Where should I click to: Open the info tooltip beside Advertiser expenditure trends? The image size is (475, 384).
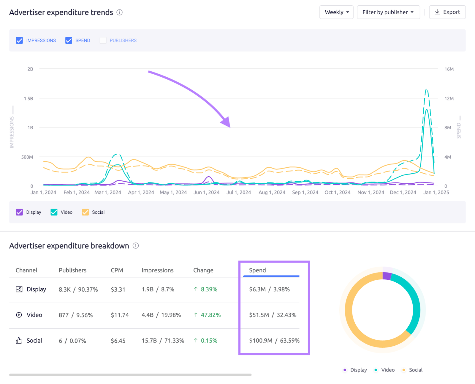coord(119,12)
